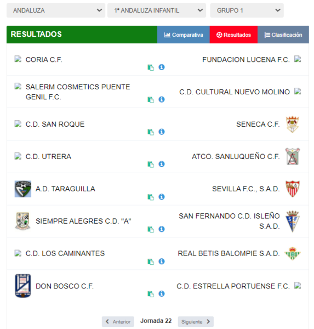Image resolution: width=314 pixels, height=329 pixels.
Task: Select the Resultados tab
Action: pos(233,35)
